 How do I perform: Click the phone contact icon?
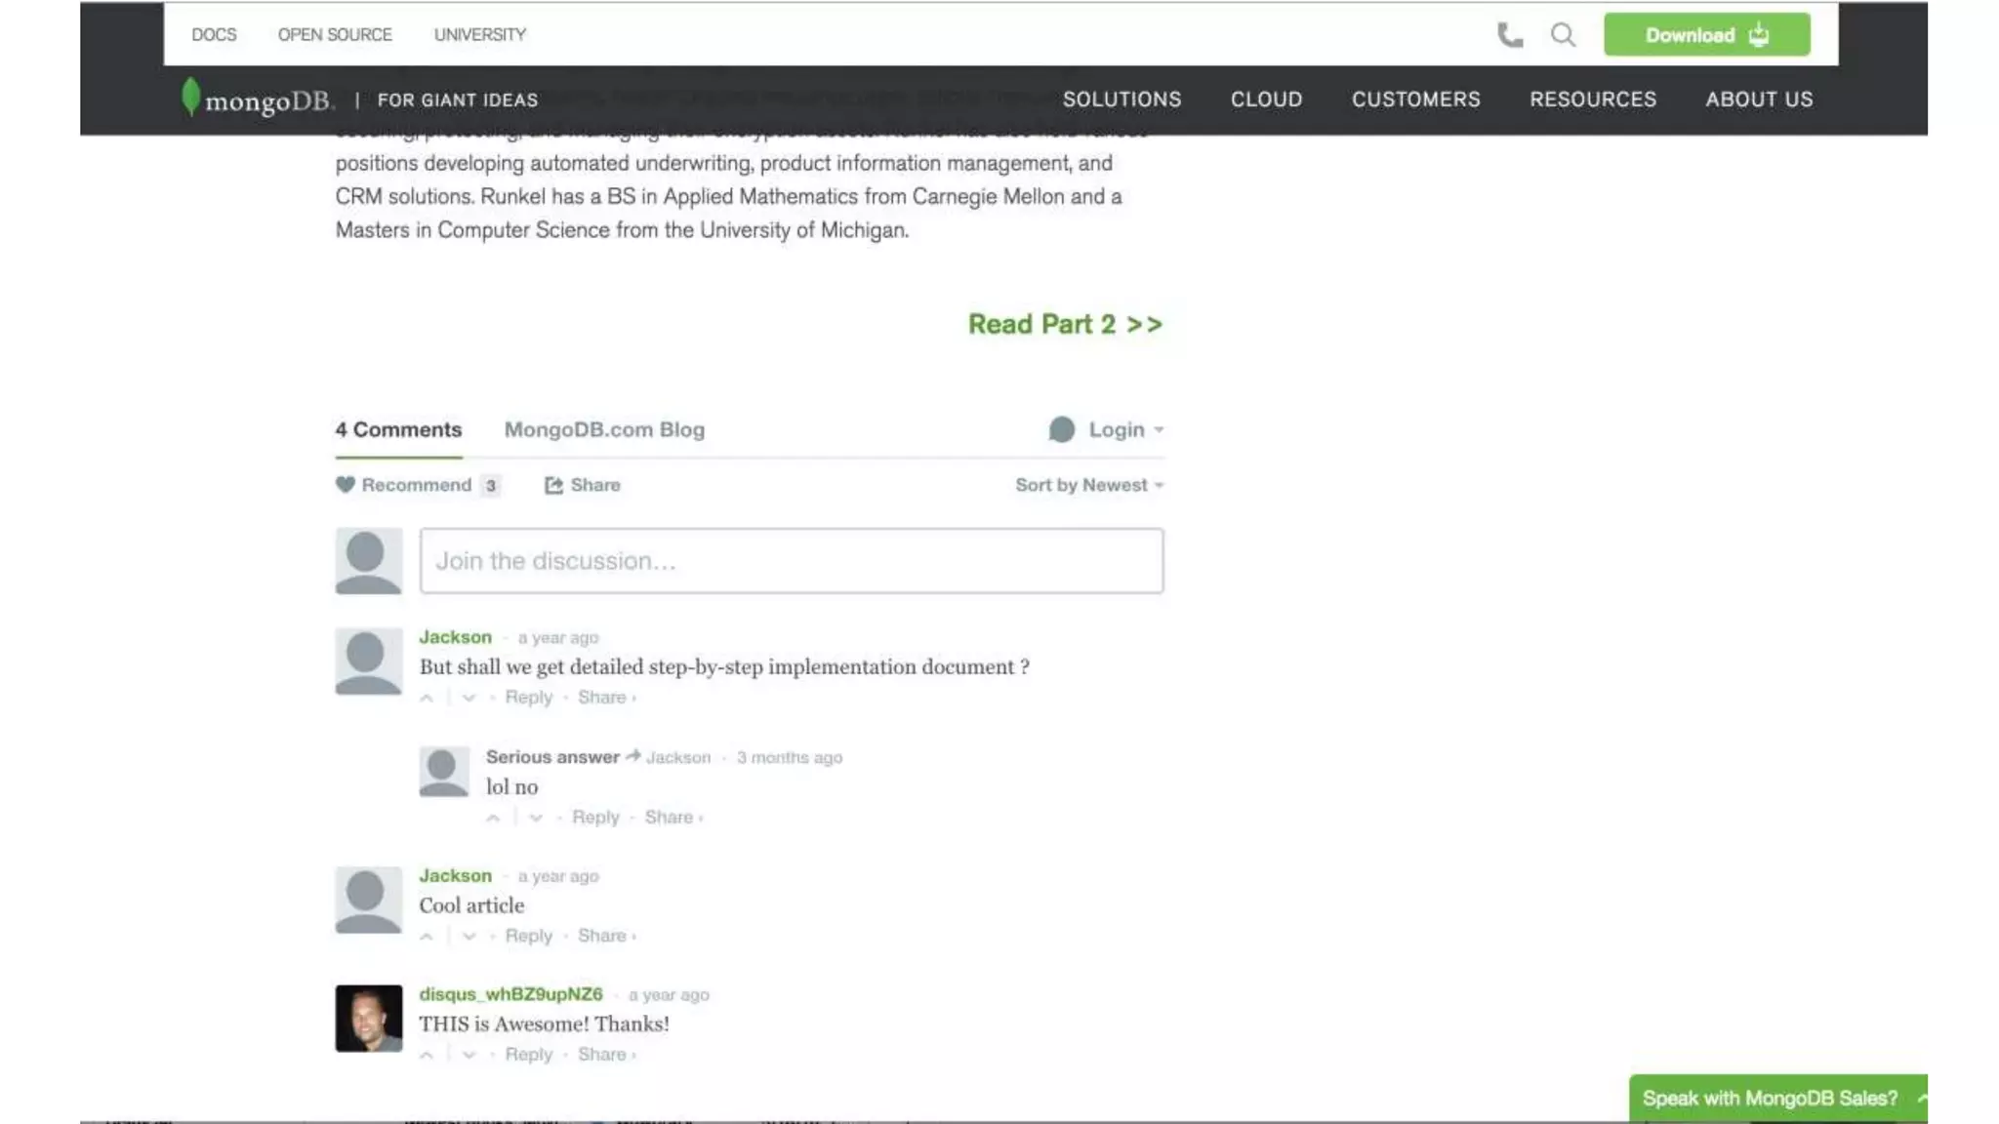coord(1509,35)
